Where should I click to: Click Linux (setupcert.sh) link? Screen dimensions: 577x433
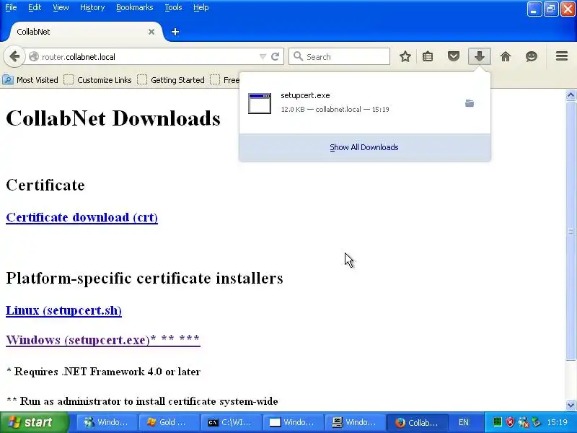tap(63, 310)
